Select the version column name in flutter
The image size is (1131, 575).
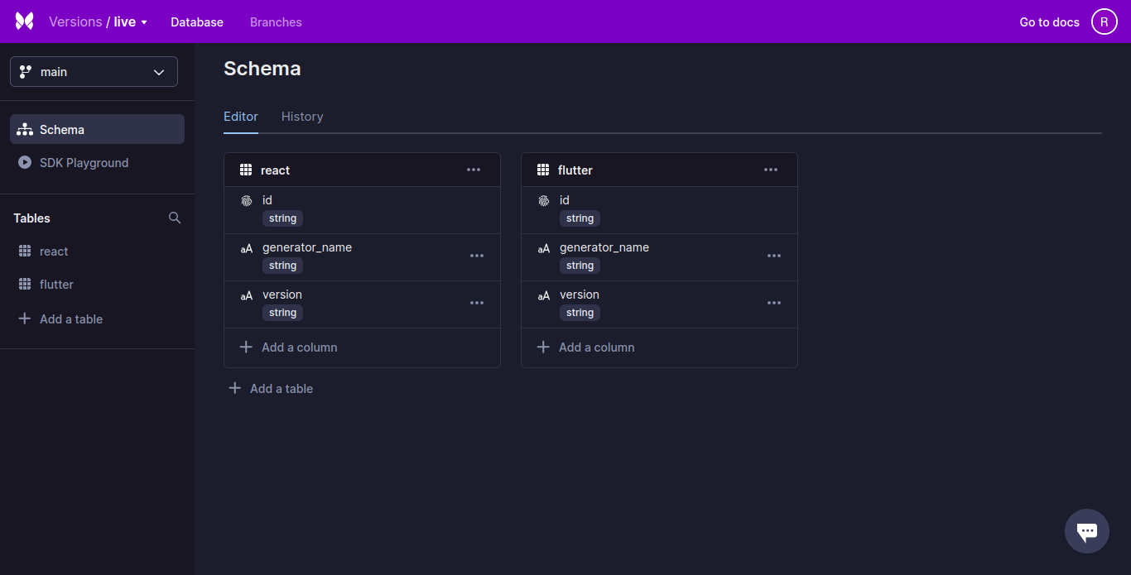pyautogui.click(x=580, y=295)
